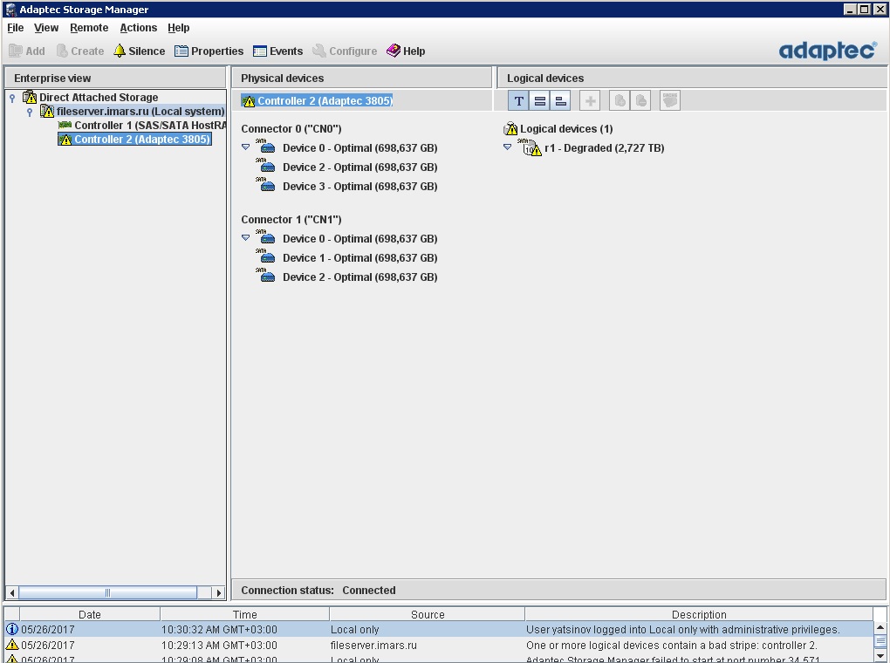Click the Configure wrench icon
Viewport: 890px width, 663px height.
[x=319, y=51]
